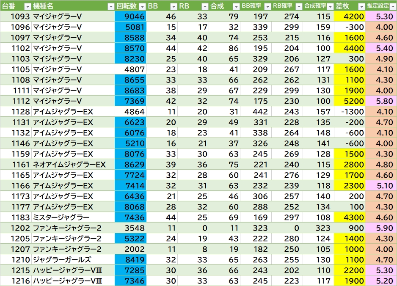Select machine number cell 1128
397x286 pixels.
coord(16,112)
